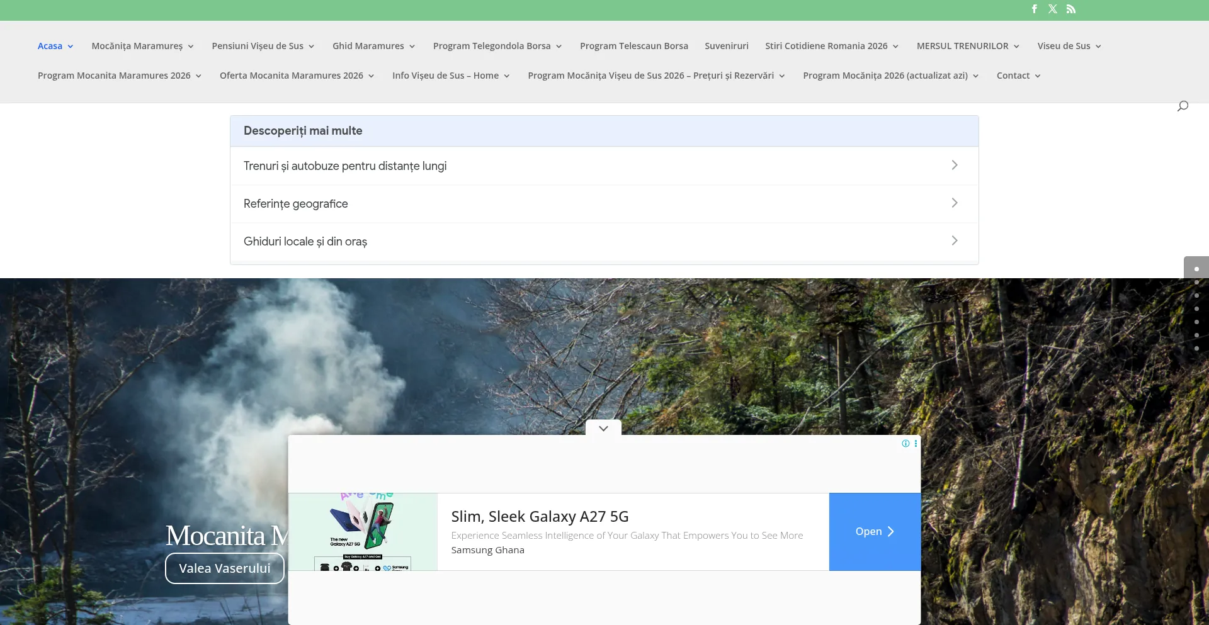1209x625 pixels.
Task: Open the Ghid Maramures menu
Action: coord(368,46)
